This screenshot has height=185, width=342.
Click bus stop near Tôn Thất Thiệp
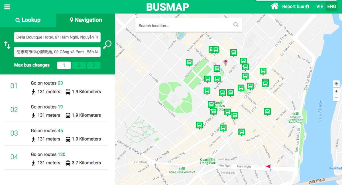click(x=242, y=132)
